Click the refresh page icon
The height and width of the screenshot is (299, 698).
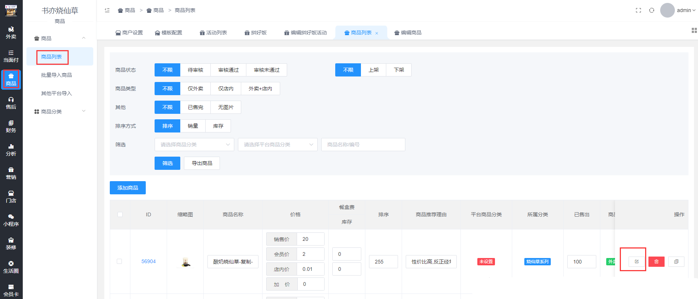(652, 10)
